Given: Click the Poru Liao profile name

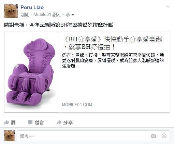Looking at the screenshot, I should click(32, 8).
